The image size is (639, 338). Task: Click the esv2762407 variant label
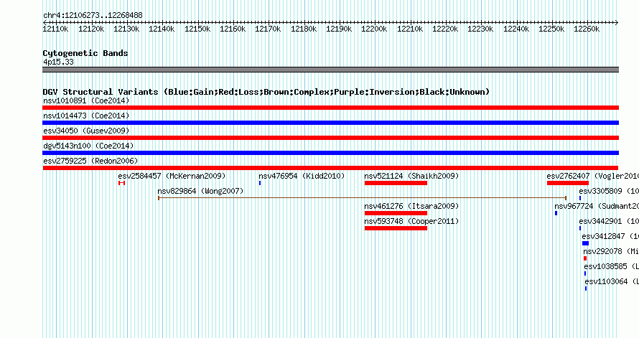[x=592, y=176]
